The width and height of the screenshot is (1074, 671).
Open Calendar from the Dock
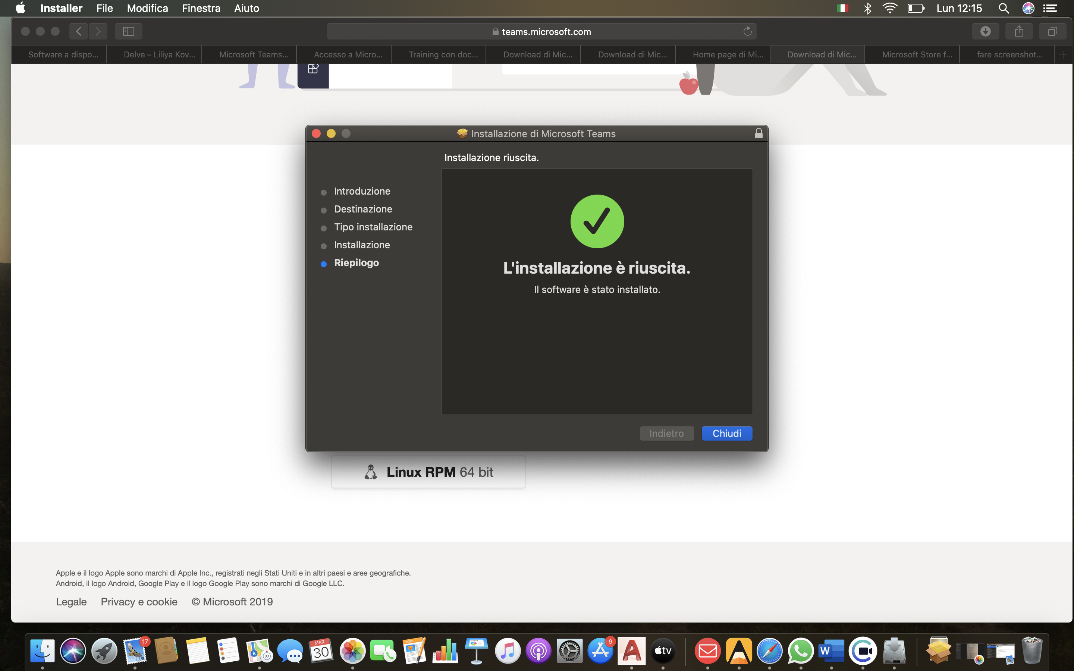tap(321, 651)
